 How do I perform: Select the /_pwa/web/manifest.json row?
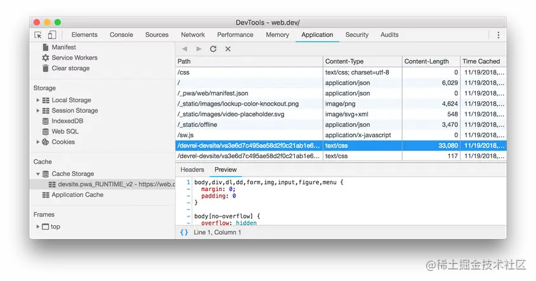(341, 94)
